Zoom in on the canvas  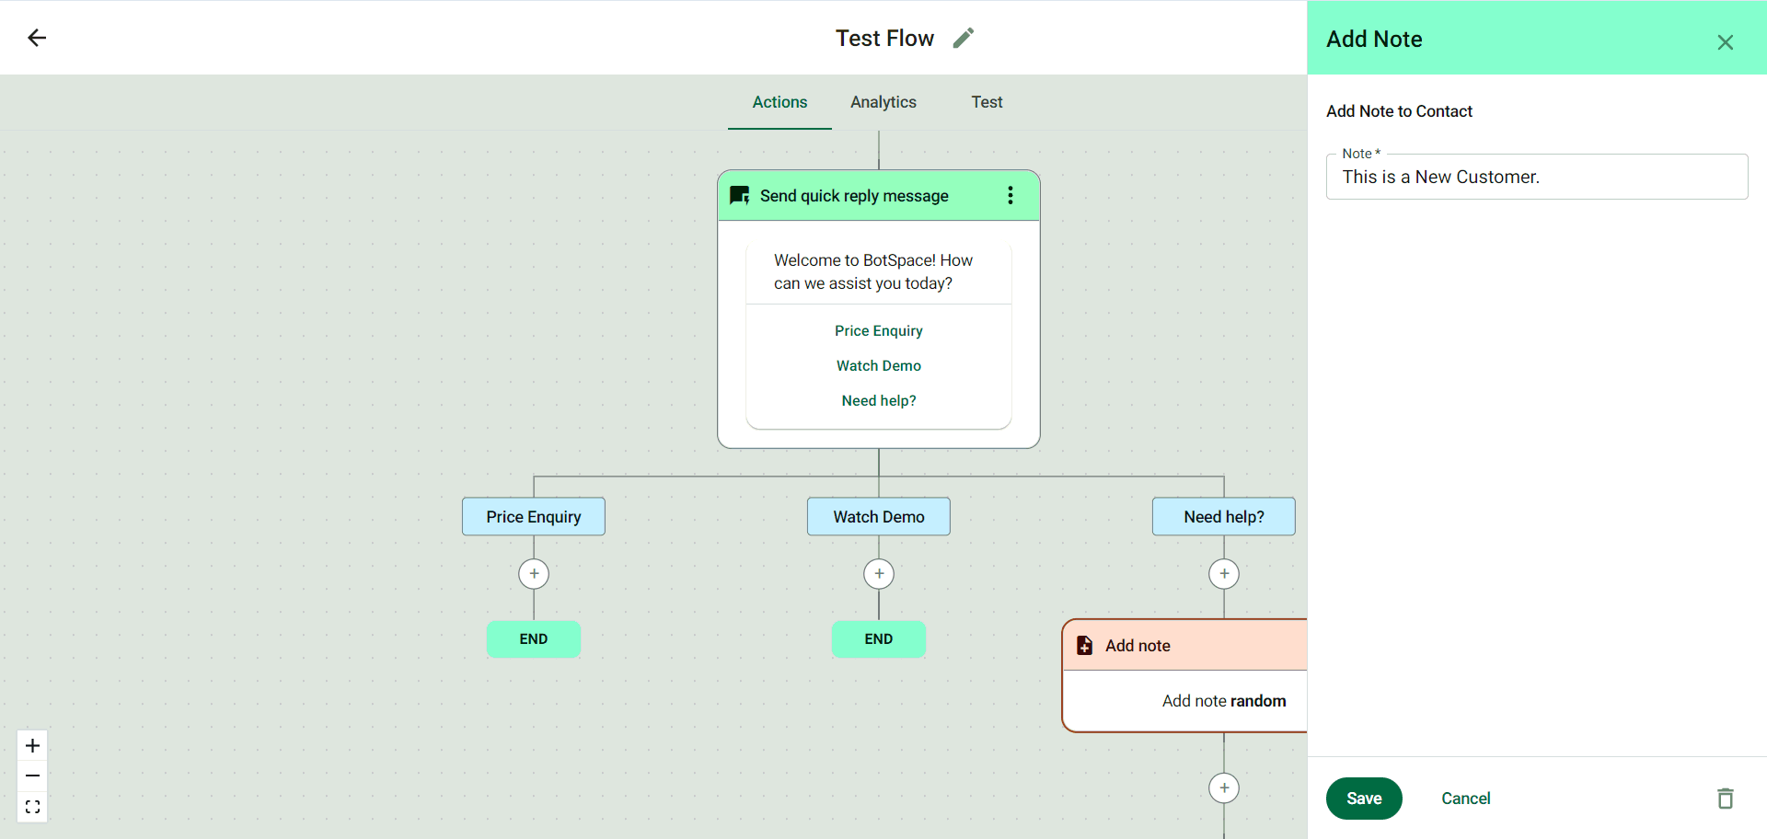pos(32,745)
